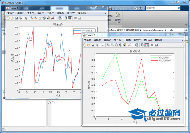The image size is (190, 133).
Task: Click Open File icon in Figure 1 toolbar
Action: point(12,18)
